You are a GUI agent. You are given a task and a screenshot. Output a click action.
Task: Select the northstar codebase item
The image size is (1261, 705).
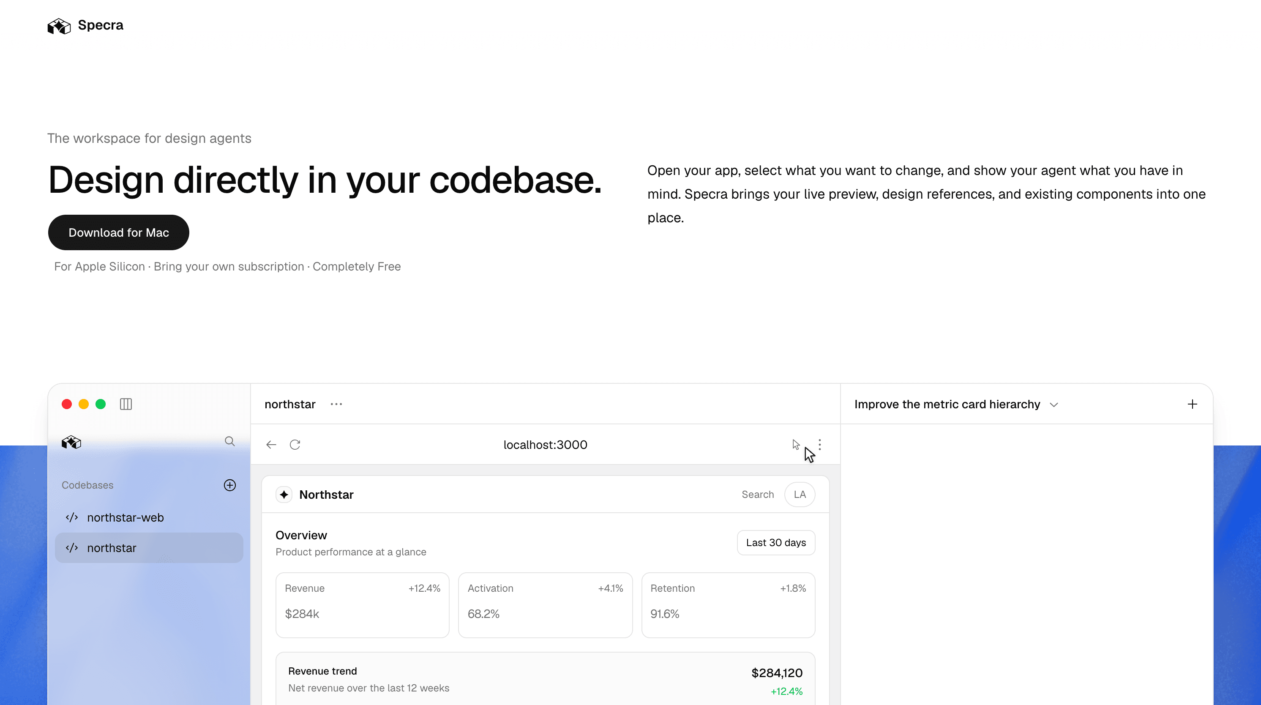(149, 548)
